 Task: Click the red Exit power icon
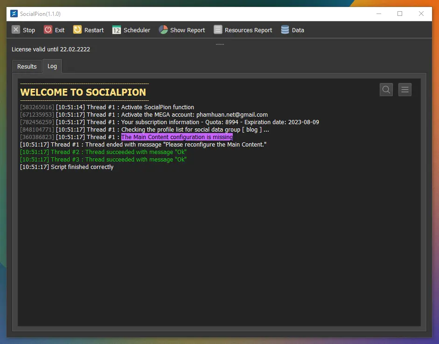point(48,29)
